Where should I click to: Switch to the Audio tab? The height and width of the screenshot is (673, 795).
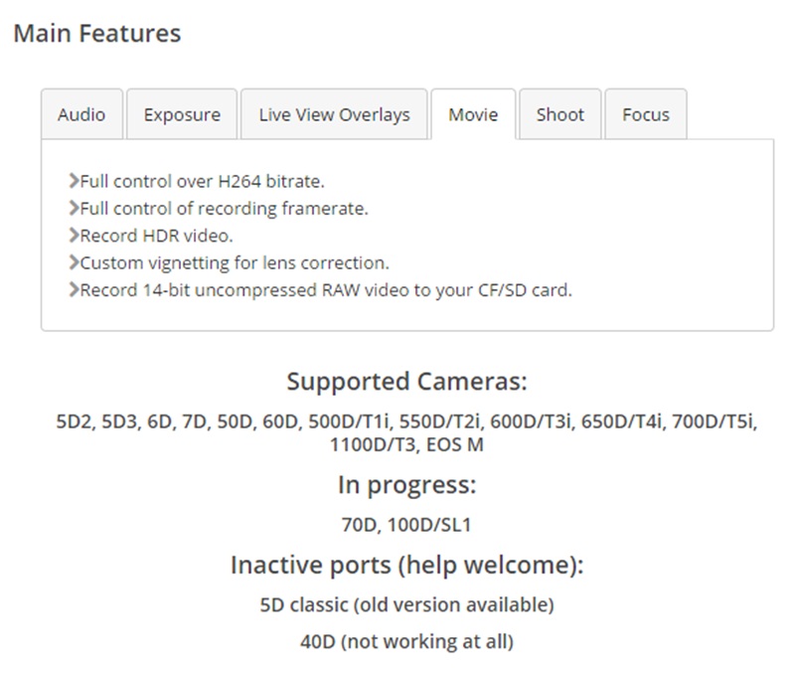pos(81,114)
